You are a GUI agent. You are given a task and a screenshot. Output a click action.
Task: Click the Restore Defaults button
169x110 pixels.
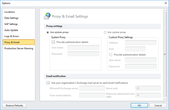pyautogui.click(x=14, y=105)
